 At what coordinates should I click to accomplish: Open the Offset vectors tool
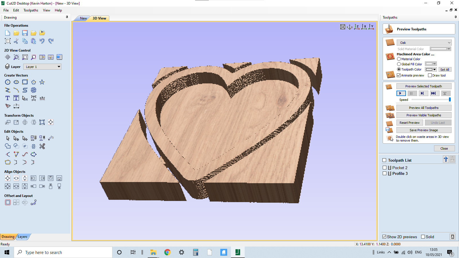coord(8,202)
